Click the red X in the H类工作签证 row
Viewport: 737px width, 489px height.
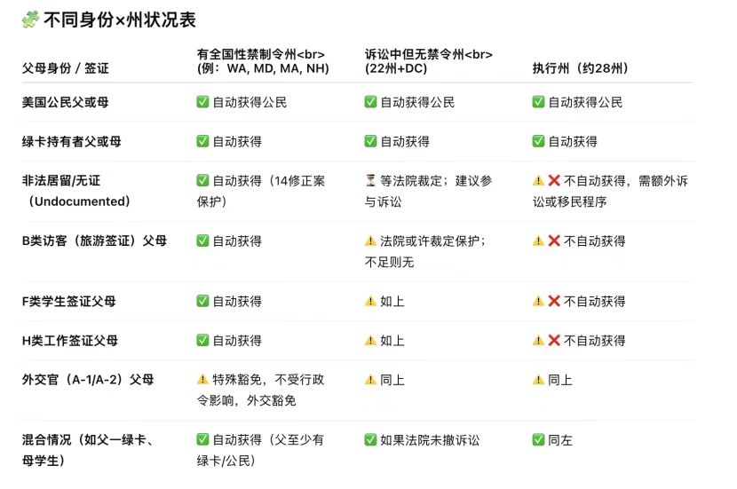[554, 341]
